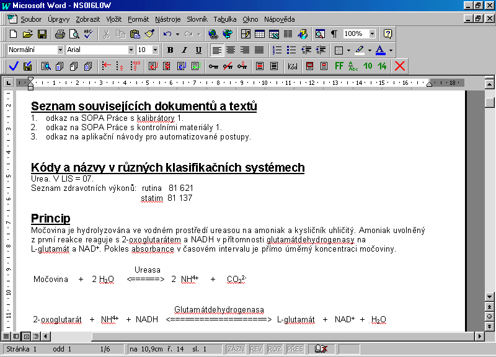Toggle Italic formatting
The height and width of the screenshot is (357, 496).
click(x=184, y=50)
